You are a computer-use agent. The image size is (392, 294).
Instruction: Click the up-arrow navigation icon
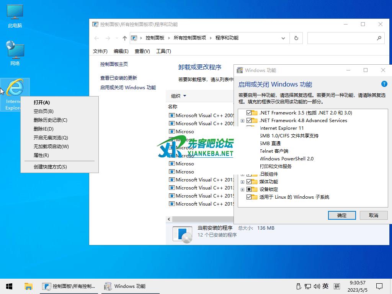click(x=124, y=38)
